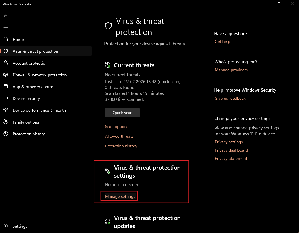Start a Quick scan

pos(122,113)
